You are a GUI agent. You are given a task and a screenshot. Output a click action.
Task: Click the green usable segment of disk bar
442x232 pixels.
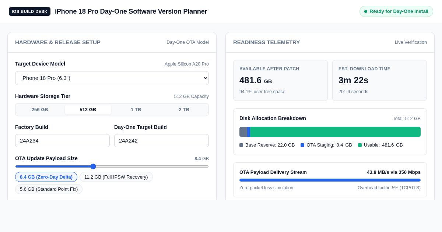pos(335,132)
